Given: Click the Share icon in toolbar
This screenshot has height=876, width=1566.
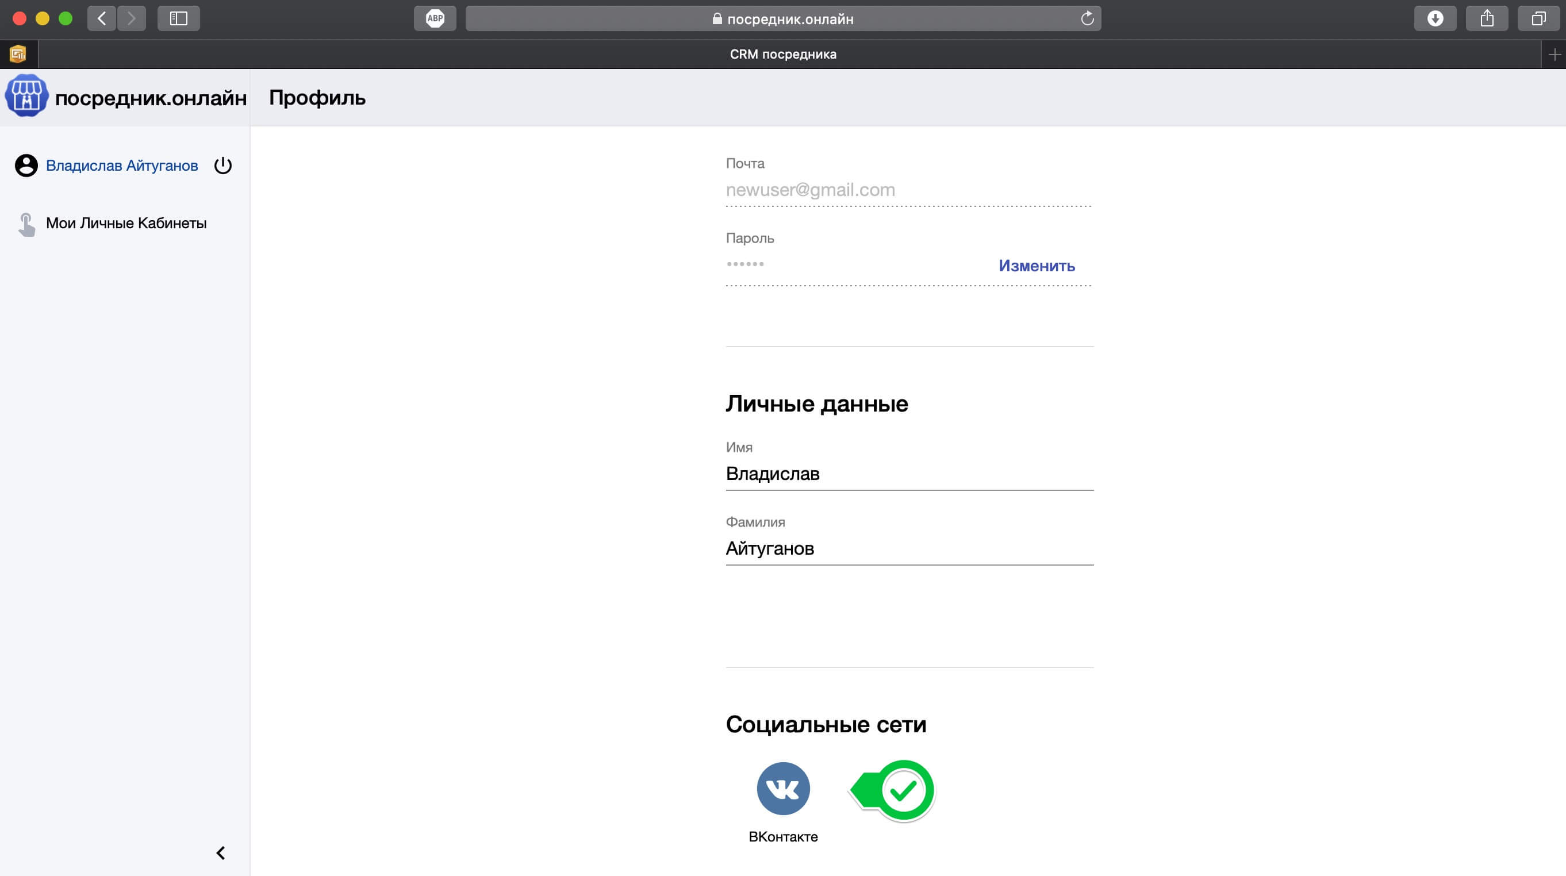Looking at the screenshot, I should pos(1486,18).
